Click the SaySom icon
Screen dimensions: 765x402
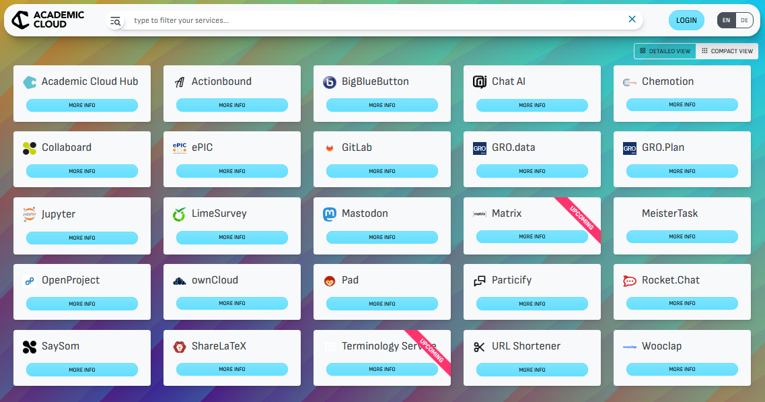point(30,347)
